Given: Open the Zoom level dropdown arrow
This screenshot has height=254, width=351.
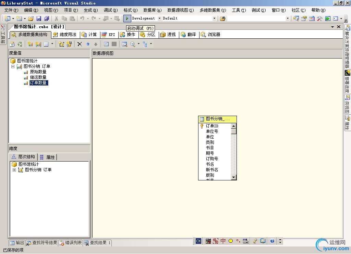Looking at the screenshot, I should click(138, 44).
